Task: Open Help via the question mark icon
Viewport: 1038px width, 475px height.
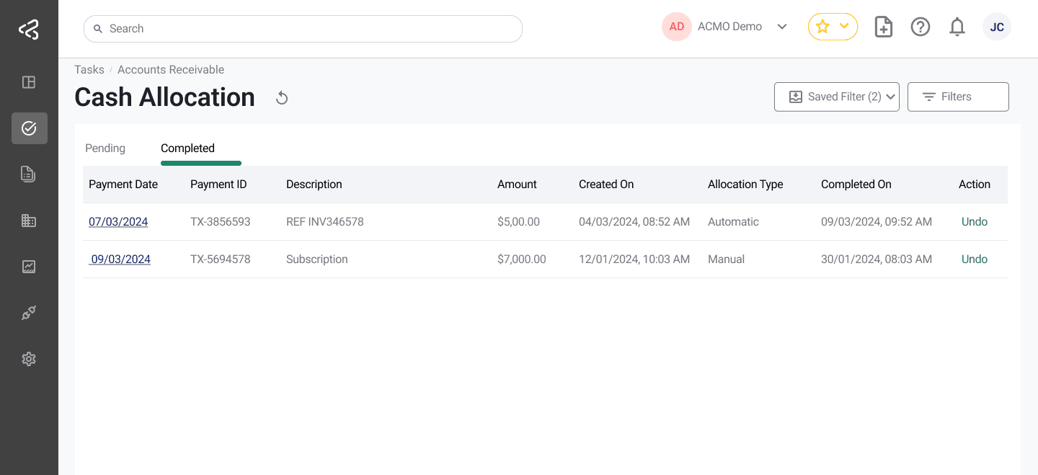Action: (921, 27)
